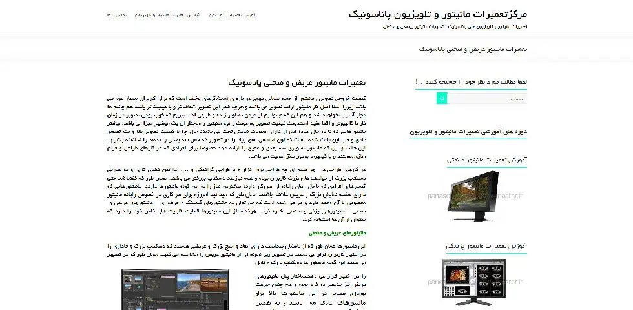633x310 pixels.
Task: Click the green search magnifier button
Action: (x=442, y=98)
